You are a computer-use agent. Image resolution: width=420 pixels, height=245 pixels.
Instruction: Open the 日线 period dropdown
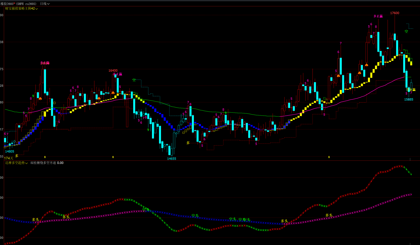pos(45,4)
